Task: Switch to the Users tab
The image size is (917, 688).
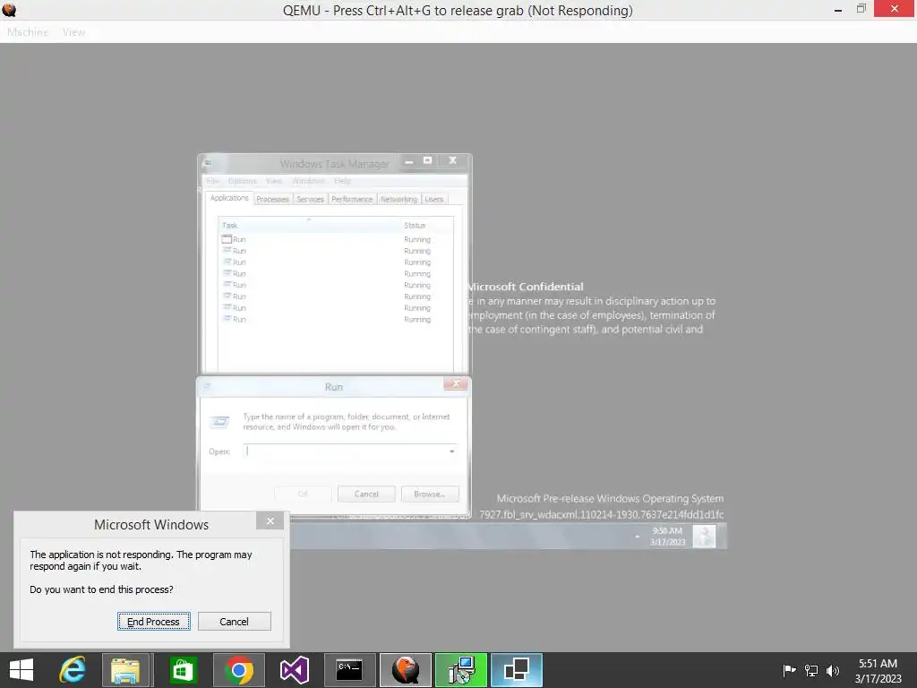Action: [x=434, y=200]
